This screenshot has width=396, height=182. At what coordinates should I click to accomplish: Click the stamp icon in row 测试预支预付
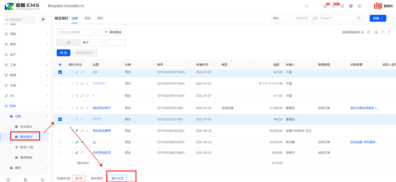77,108
